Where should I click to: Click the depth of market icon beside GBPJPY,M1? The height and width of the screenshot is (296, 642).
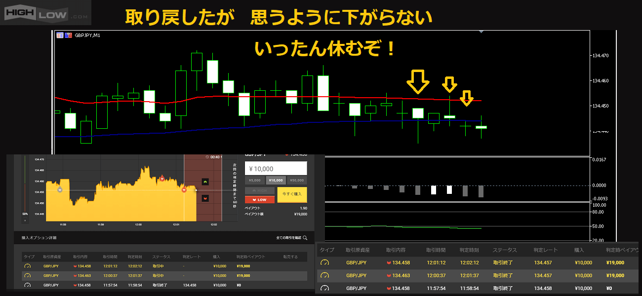click(x=69, y=35)
